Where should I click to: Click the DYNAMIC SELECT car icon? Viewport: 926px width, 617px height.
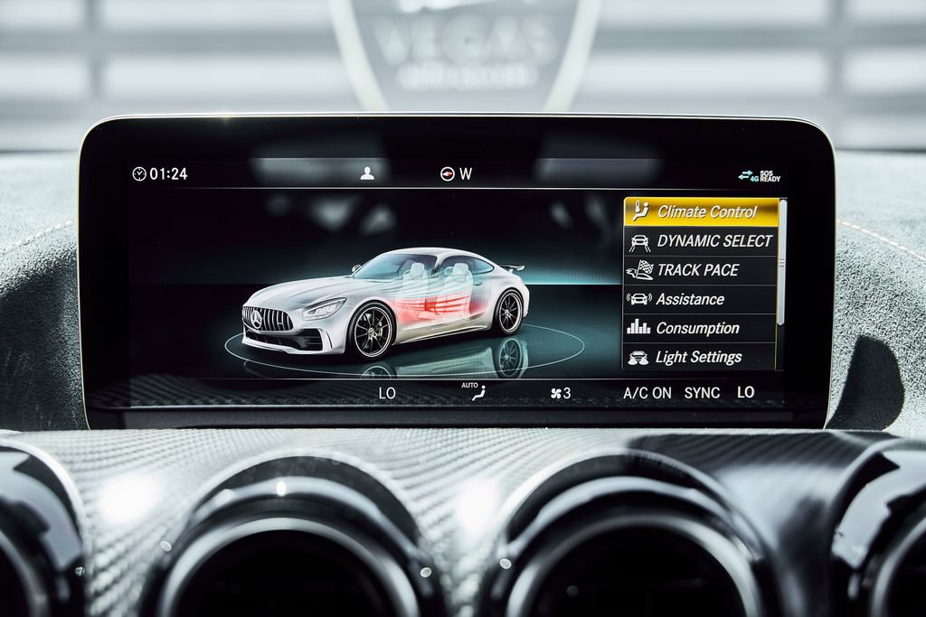(x=639, y=241)
